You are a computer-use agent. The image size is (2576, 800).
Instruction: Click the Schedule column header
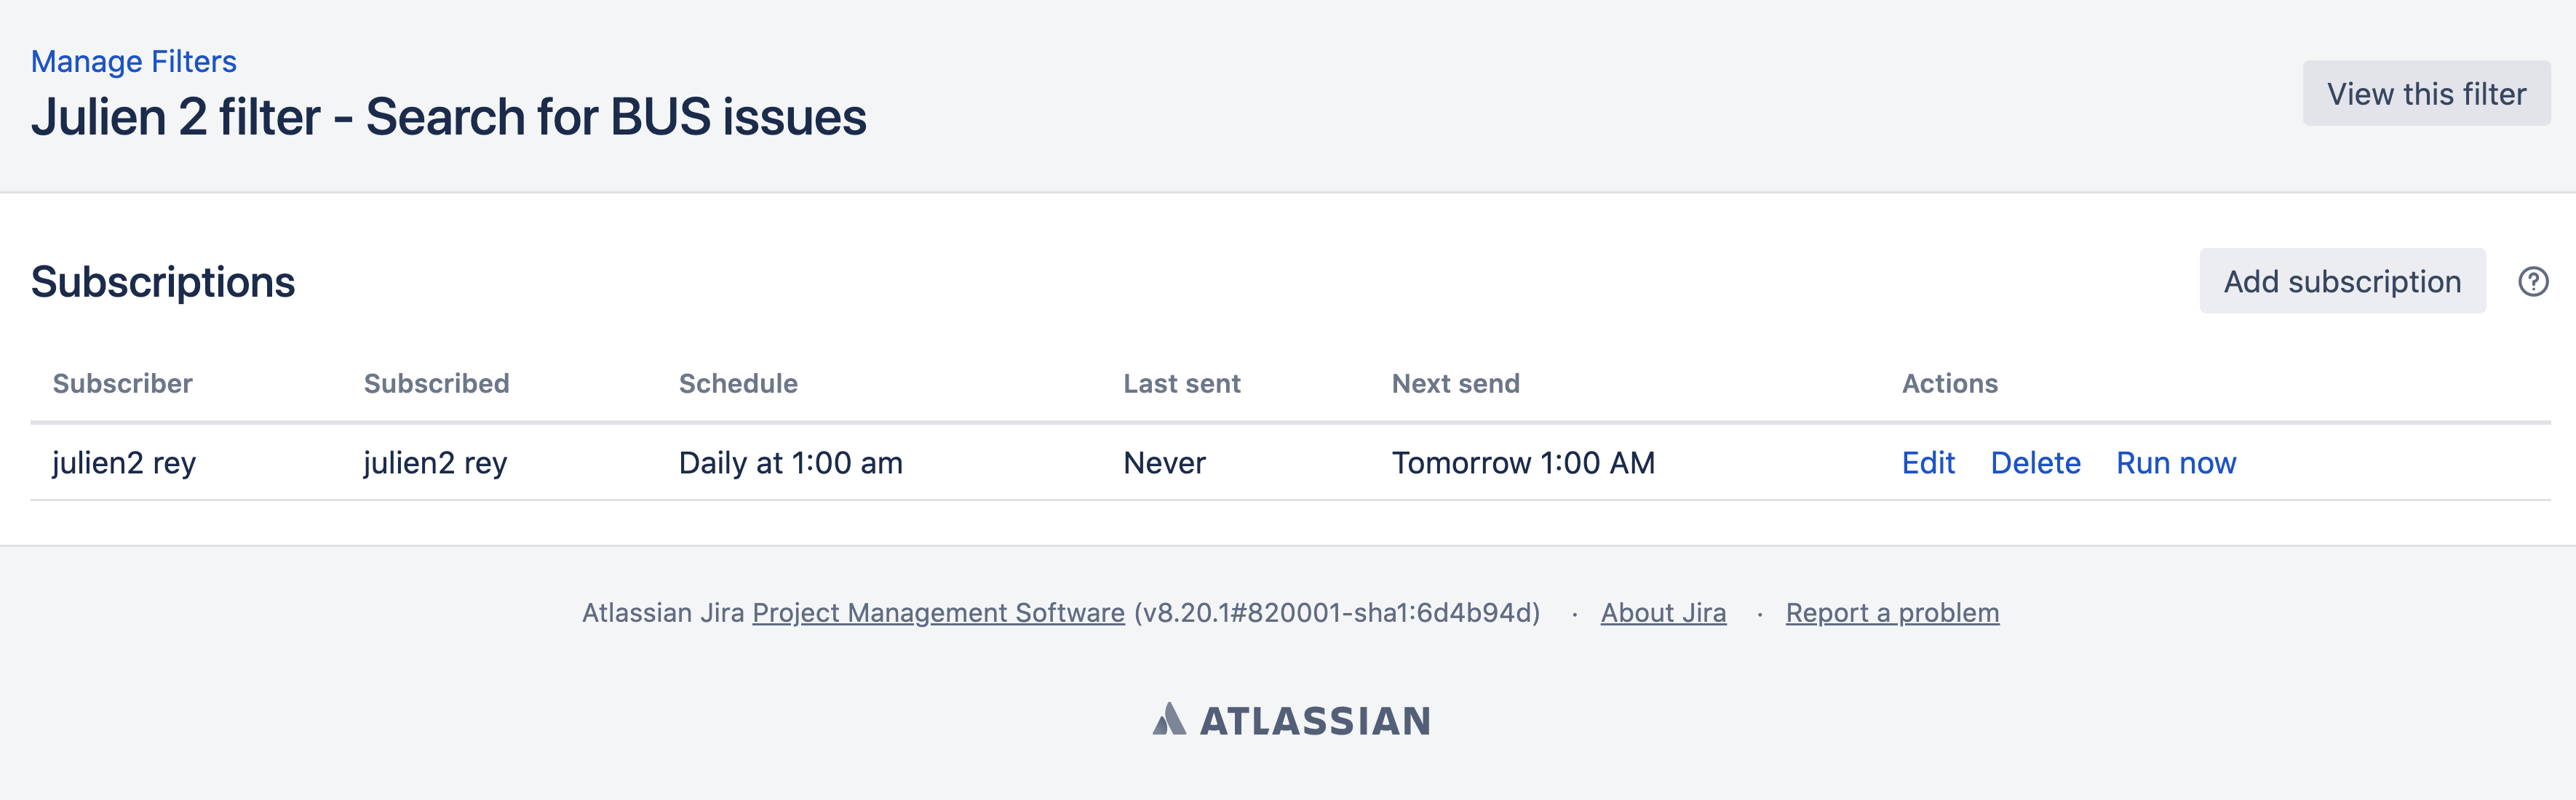point(737,384)
